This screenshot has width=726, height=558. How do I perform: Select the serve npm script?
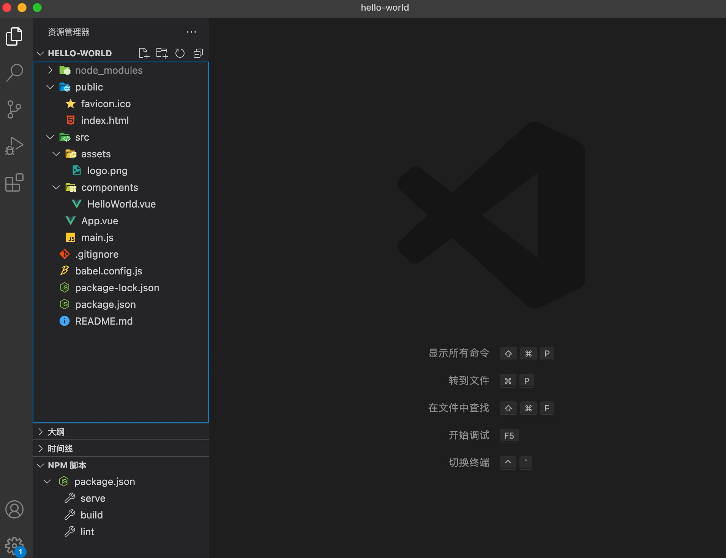click(93, 498)
